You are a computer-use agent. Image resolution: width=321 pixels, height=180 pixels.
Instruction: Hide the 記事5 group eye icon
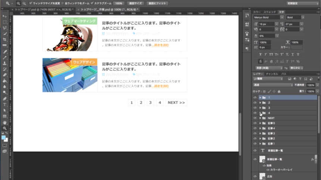(x=255, y=123)
